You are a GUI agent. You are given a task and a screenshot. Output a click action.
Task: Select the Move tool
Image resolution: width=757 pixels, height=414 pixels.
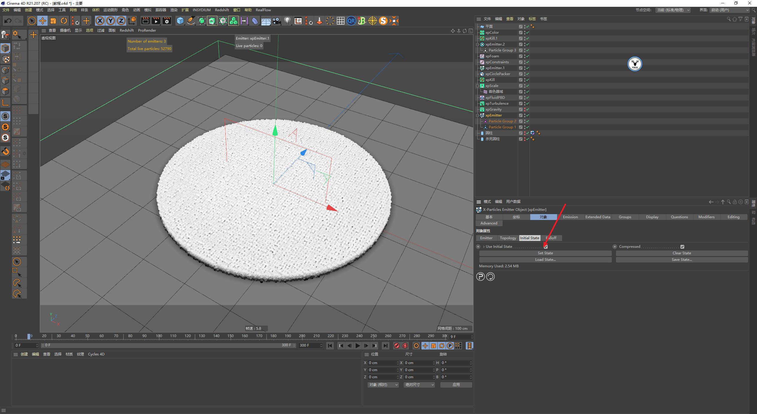pos(43,21)
